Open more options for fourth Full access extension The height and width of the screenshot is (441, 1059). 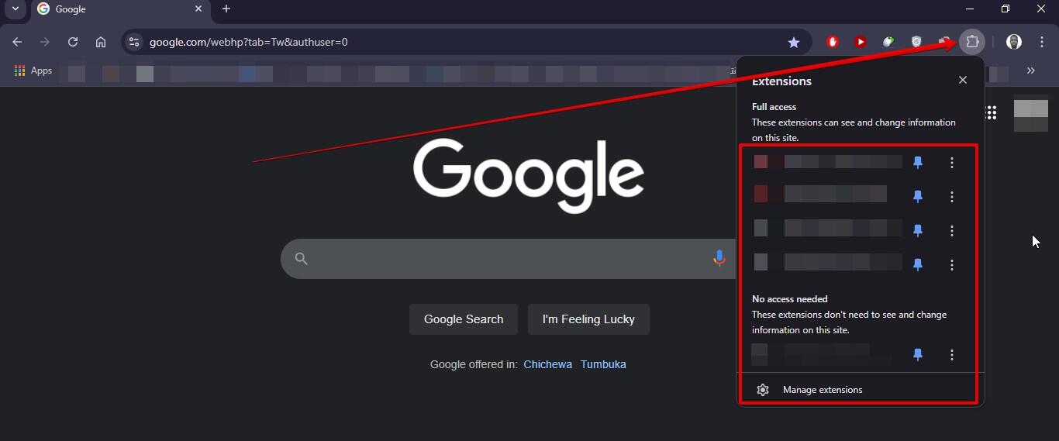[x=952, y=265]
